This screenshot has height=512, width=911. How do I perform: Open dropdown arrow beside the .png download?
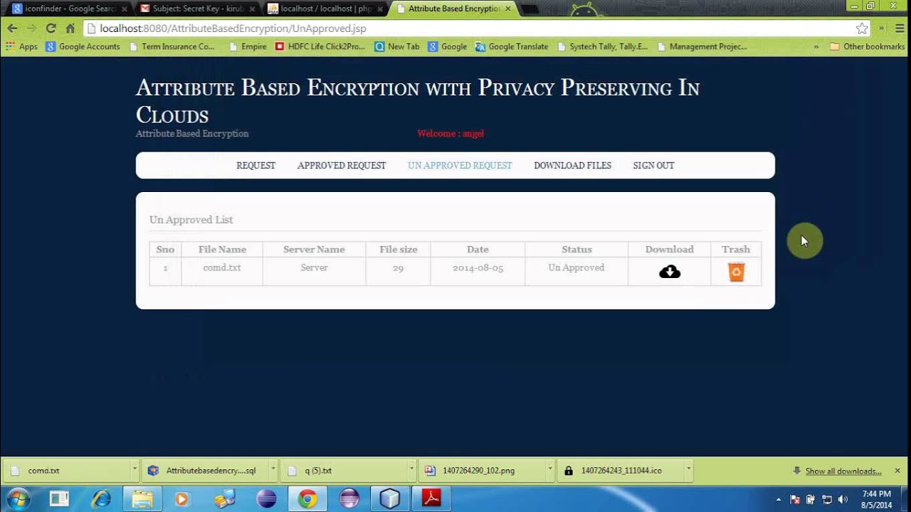tap(549, 470)
